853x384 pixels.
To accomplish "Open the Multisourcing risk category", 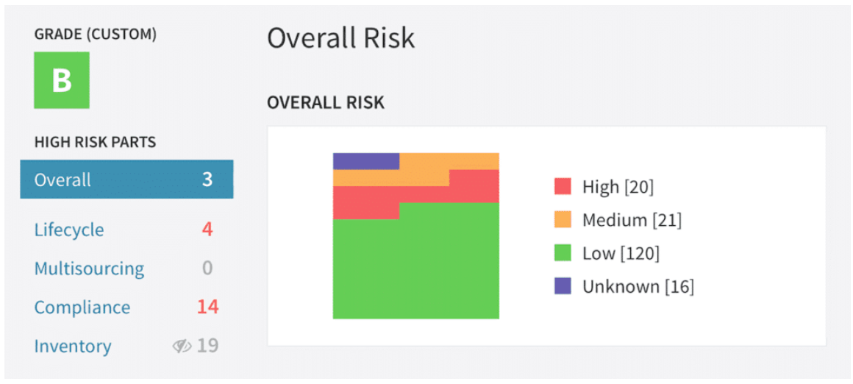I will point(89,269).
